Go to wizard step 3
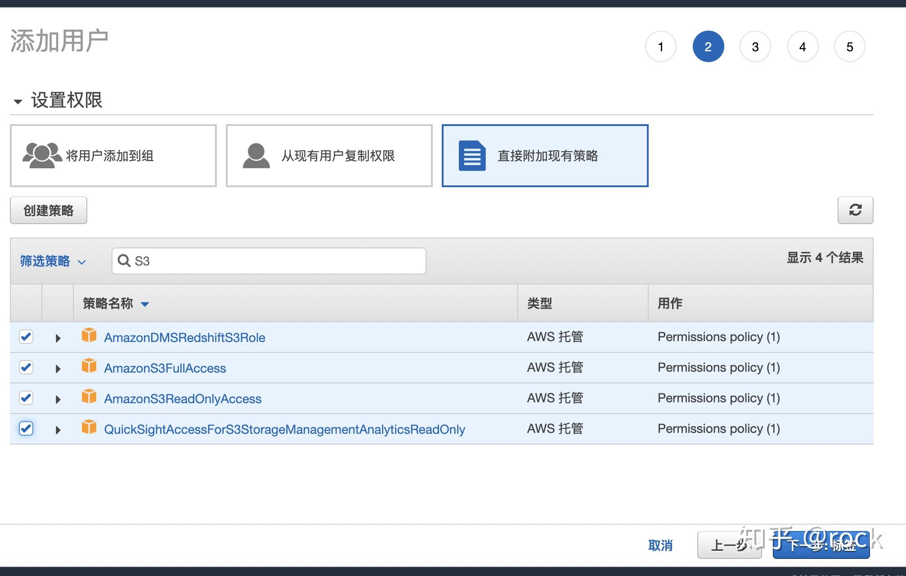Screen dimensions: 906x576 click(x=755, y=47)
